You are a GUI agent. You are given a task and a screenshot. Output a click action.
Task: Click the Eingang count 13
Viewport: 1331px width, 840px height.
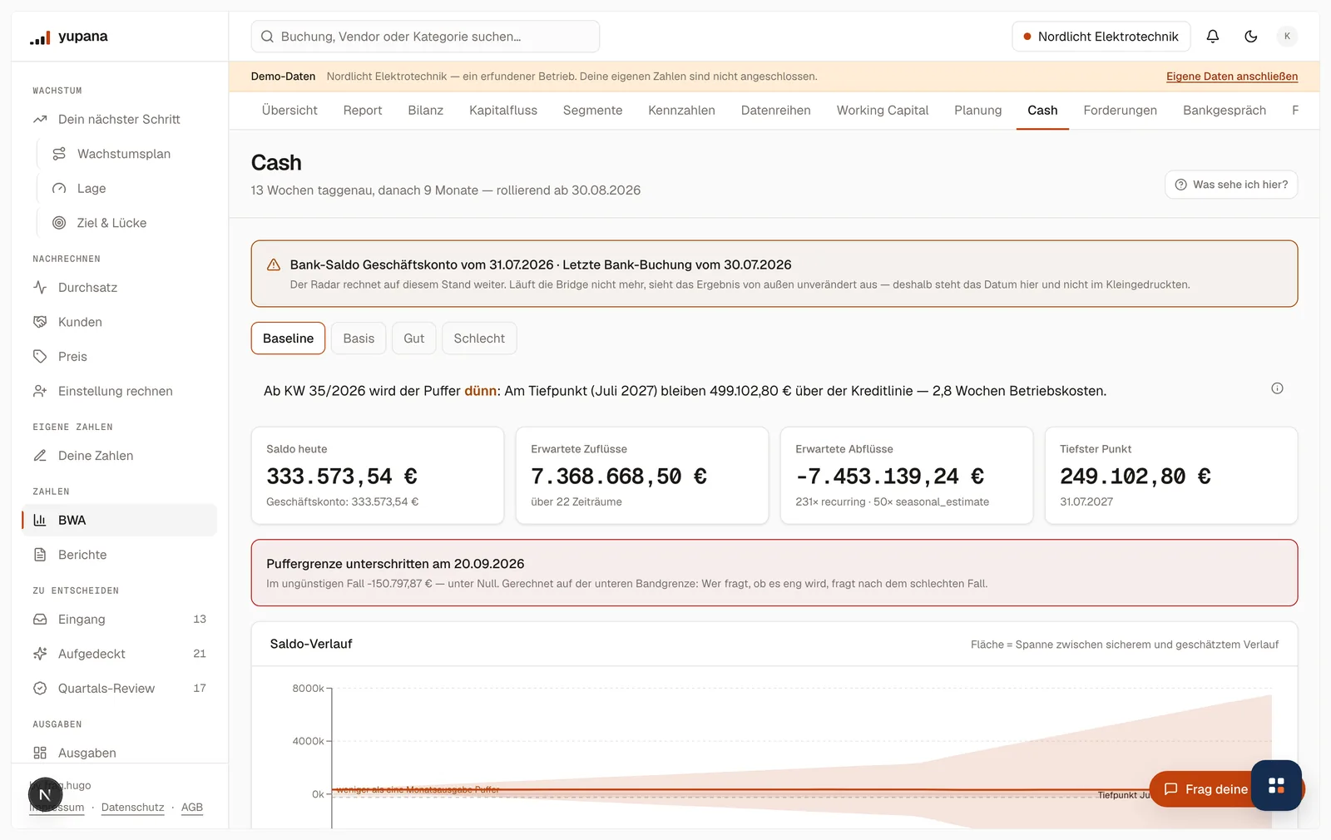[200, 620]
